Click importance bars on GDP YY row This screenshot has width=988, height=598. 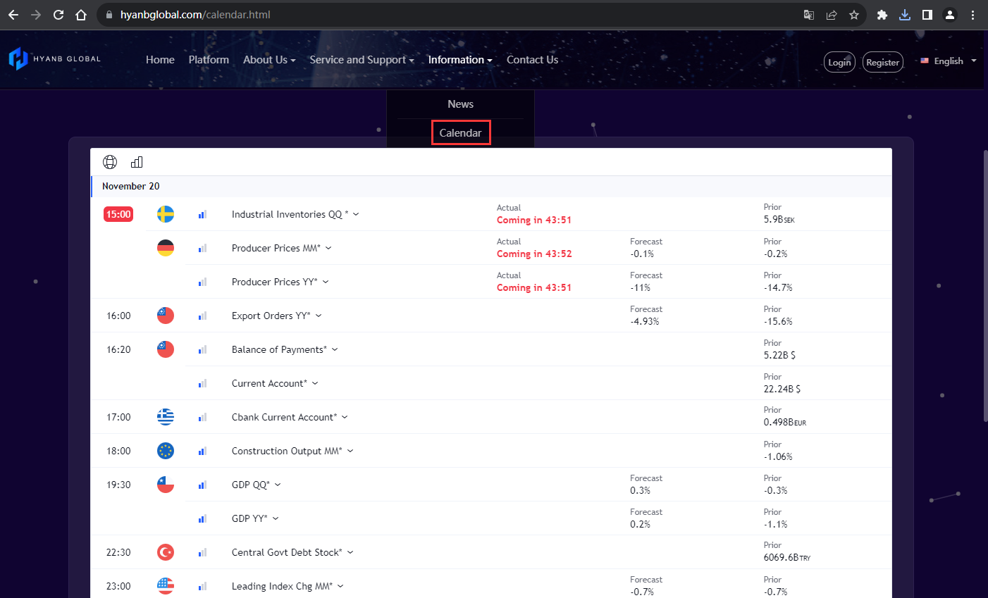(202, 518)
